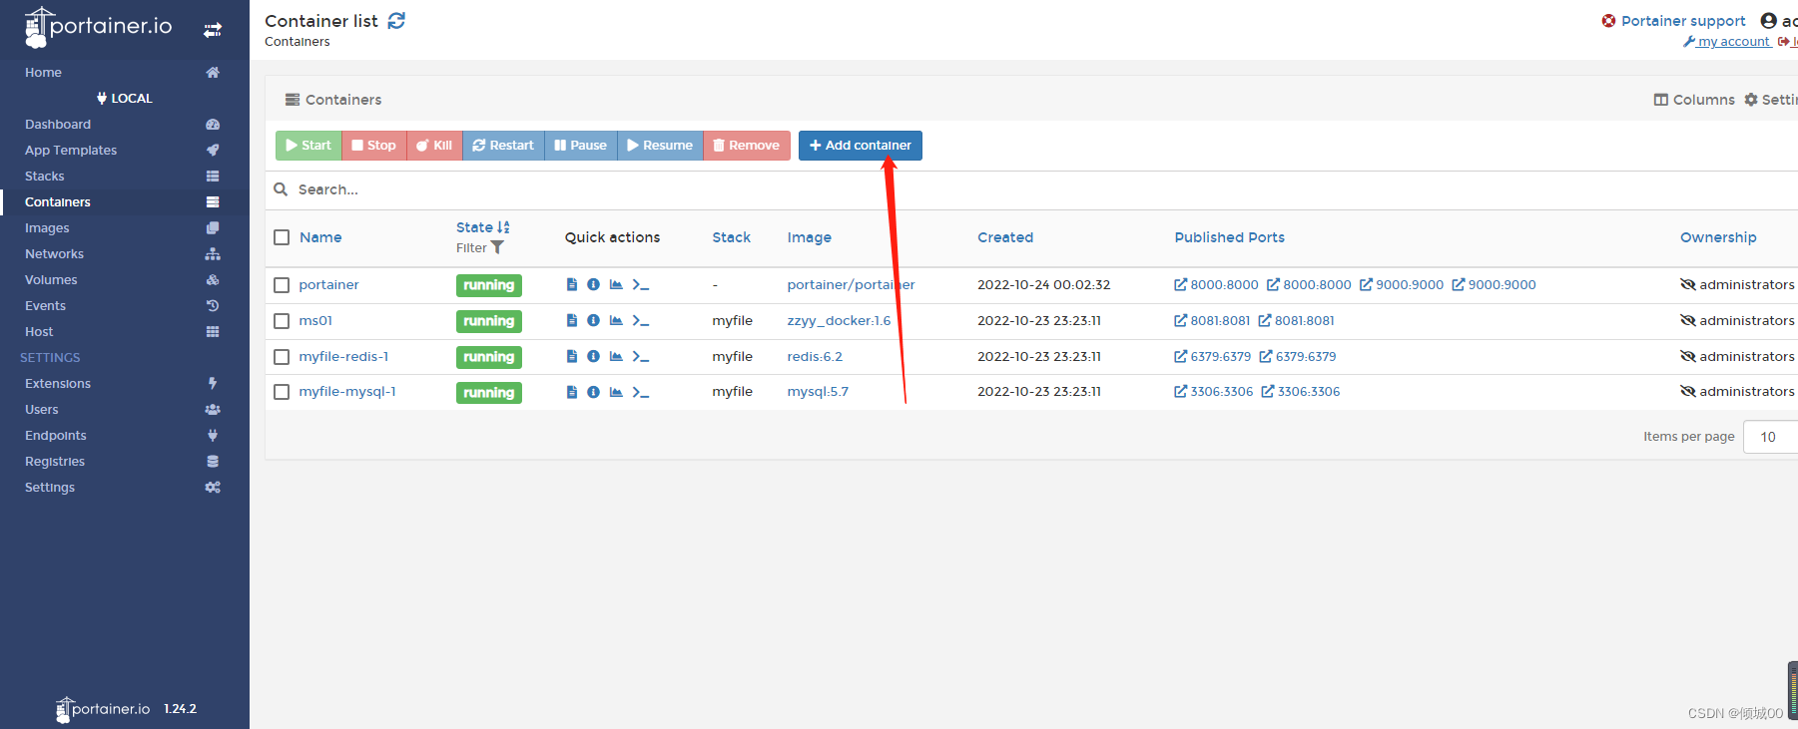Go to Stacks in the sidebar
This screenshot has width=1798, height=729.
pyautogui.click(x=124, y=177)
